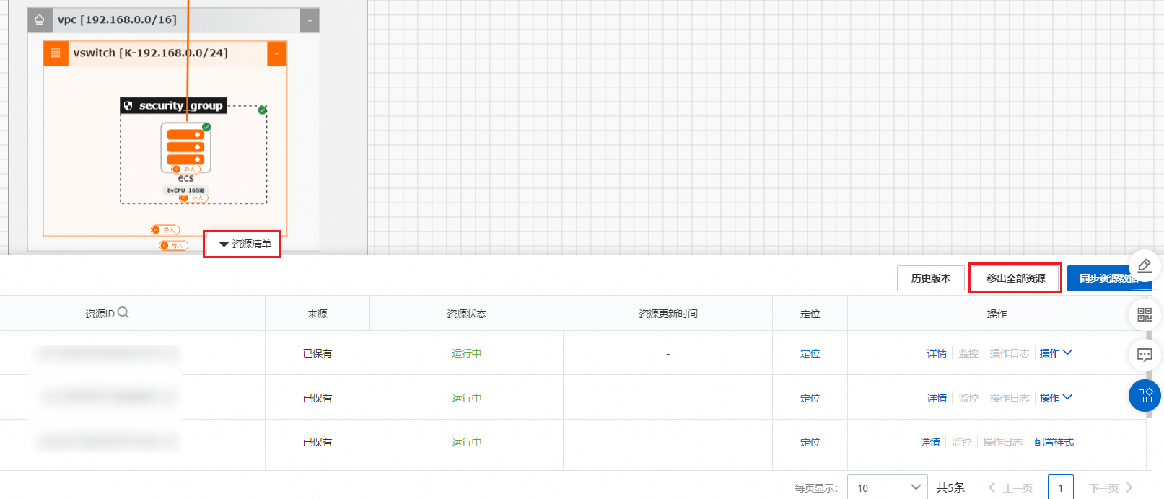
Task: Collapse the vswitch container
Action: (276, 53)
